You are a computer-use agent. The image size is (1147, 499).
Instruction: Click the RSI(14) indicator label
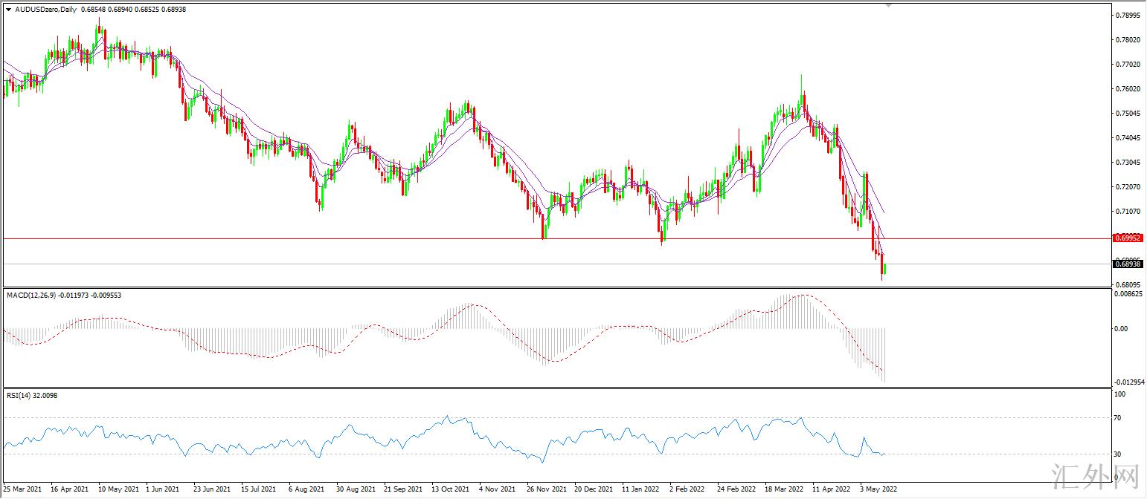pyautogui.click(x=19, y=395)
